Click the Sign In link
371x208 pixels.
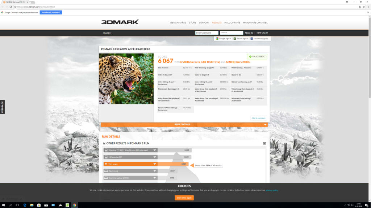click(249, 33)
